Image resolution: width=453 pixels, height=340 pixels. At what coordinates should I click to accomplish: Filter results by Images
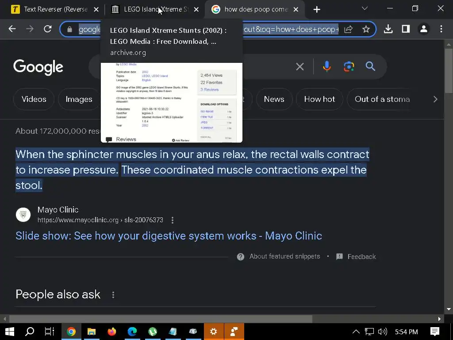(79, 99)
